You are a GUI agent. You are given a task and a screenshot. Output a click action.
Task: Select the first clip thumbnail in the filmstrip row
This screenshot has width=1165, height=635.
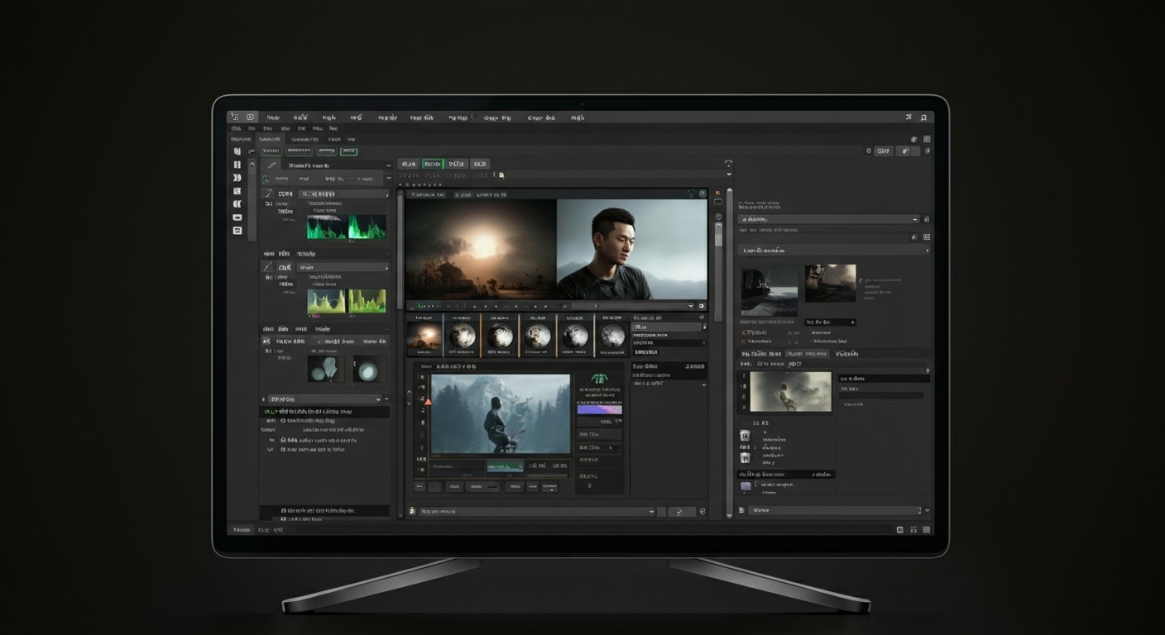point(425,334)
